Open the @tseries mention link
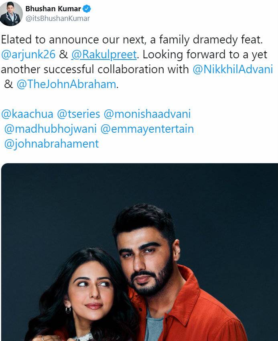The height and width of the screenshot is (341, 278). 79,114
